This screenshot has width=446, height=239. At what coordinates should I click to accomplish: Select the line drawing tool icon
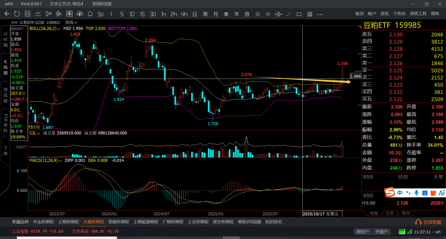(x=289, y=14)
